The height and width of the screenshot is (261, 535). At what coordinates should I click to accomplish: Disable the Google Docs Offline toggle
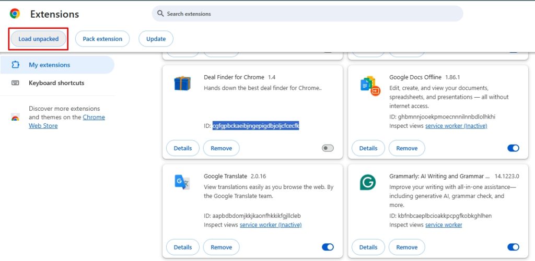[x=513, y=148]
